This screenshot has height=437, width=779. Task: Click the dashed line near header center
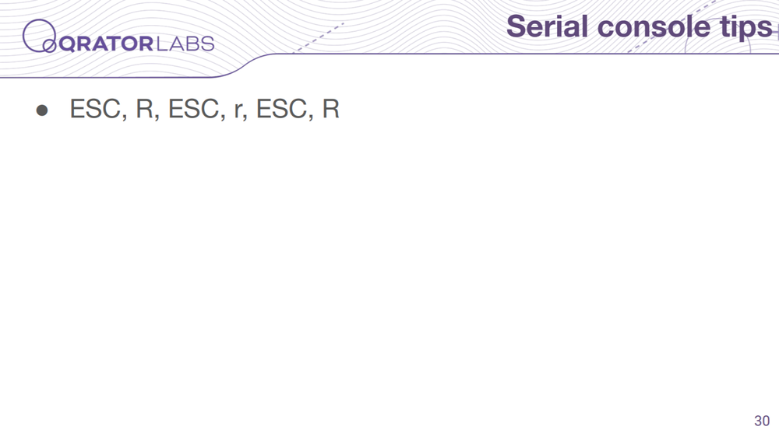318,37
